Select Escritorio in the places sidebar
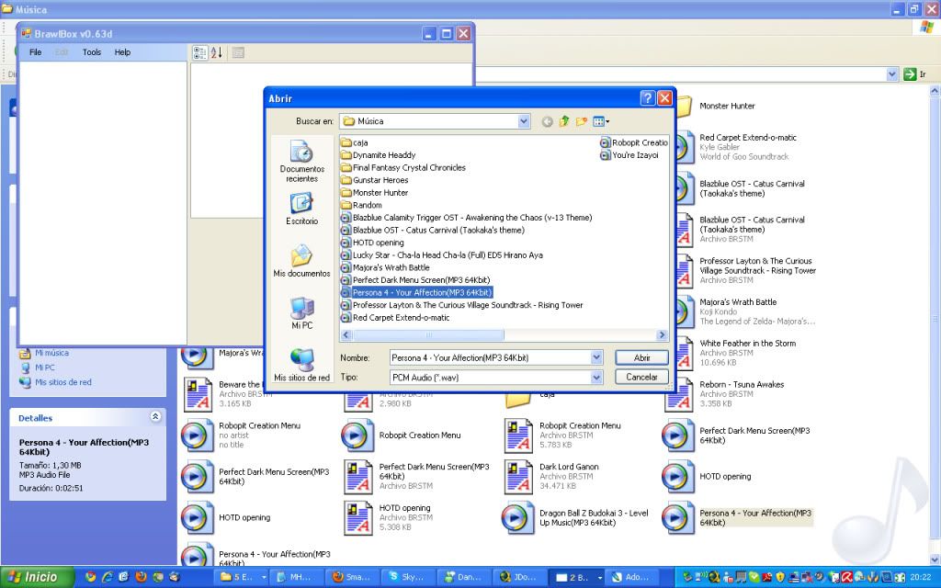 pyautogui.click(x=301, y=209)
